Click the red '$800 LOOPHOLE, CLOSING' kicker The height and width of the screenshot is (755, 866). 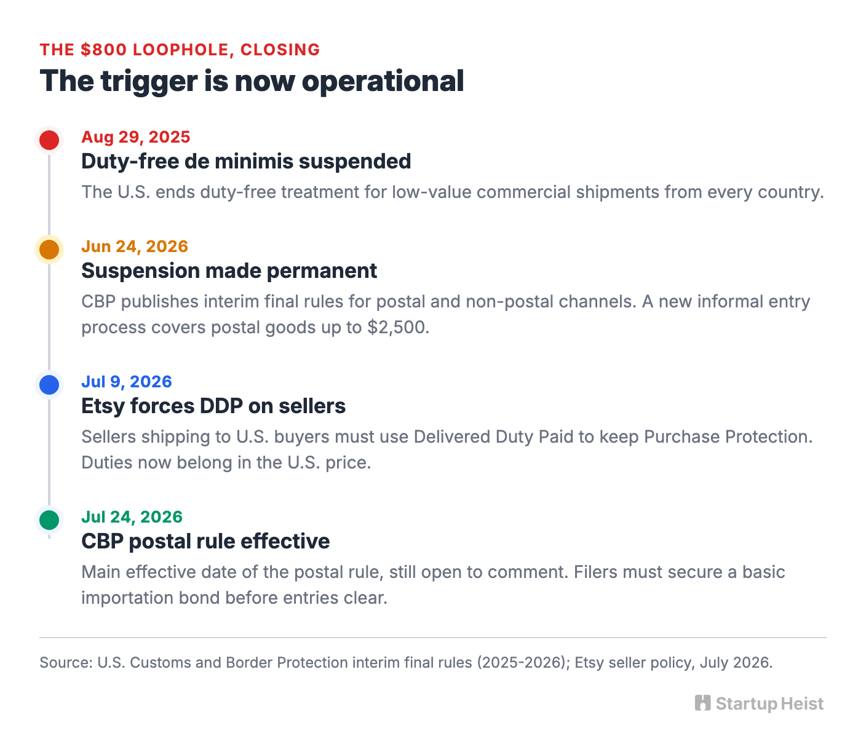[180, 50]
